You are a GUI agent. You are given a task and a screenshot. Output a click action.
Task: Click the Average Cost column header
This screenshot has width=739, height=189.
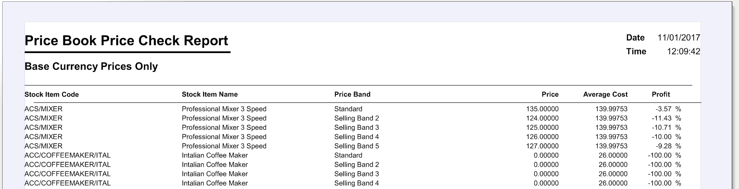pyautogui.click(x=605, y=94)
